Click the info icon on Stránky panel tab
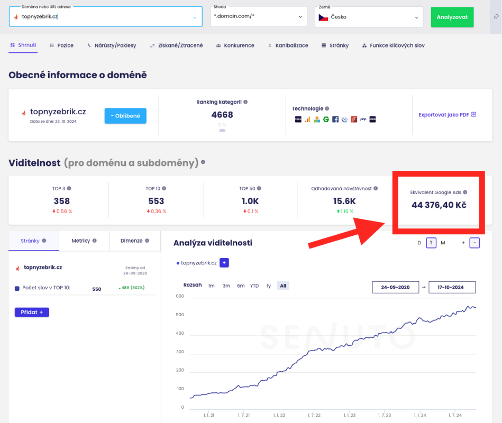 [44, 241]
